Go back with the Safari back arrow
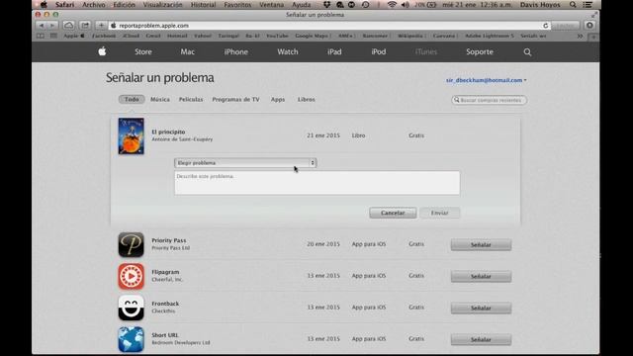This screenshot has height=356, width=633. coord(42,25)
